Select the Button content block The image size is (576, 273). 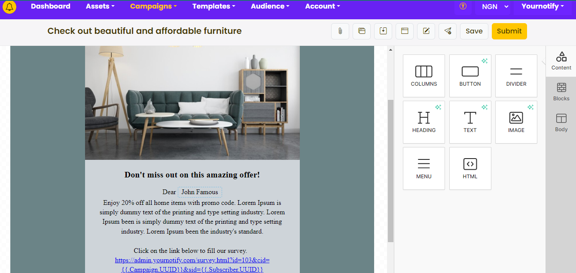[470, 76]
